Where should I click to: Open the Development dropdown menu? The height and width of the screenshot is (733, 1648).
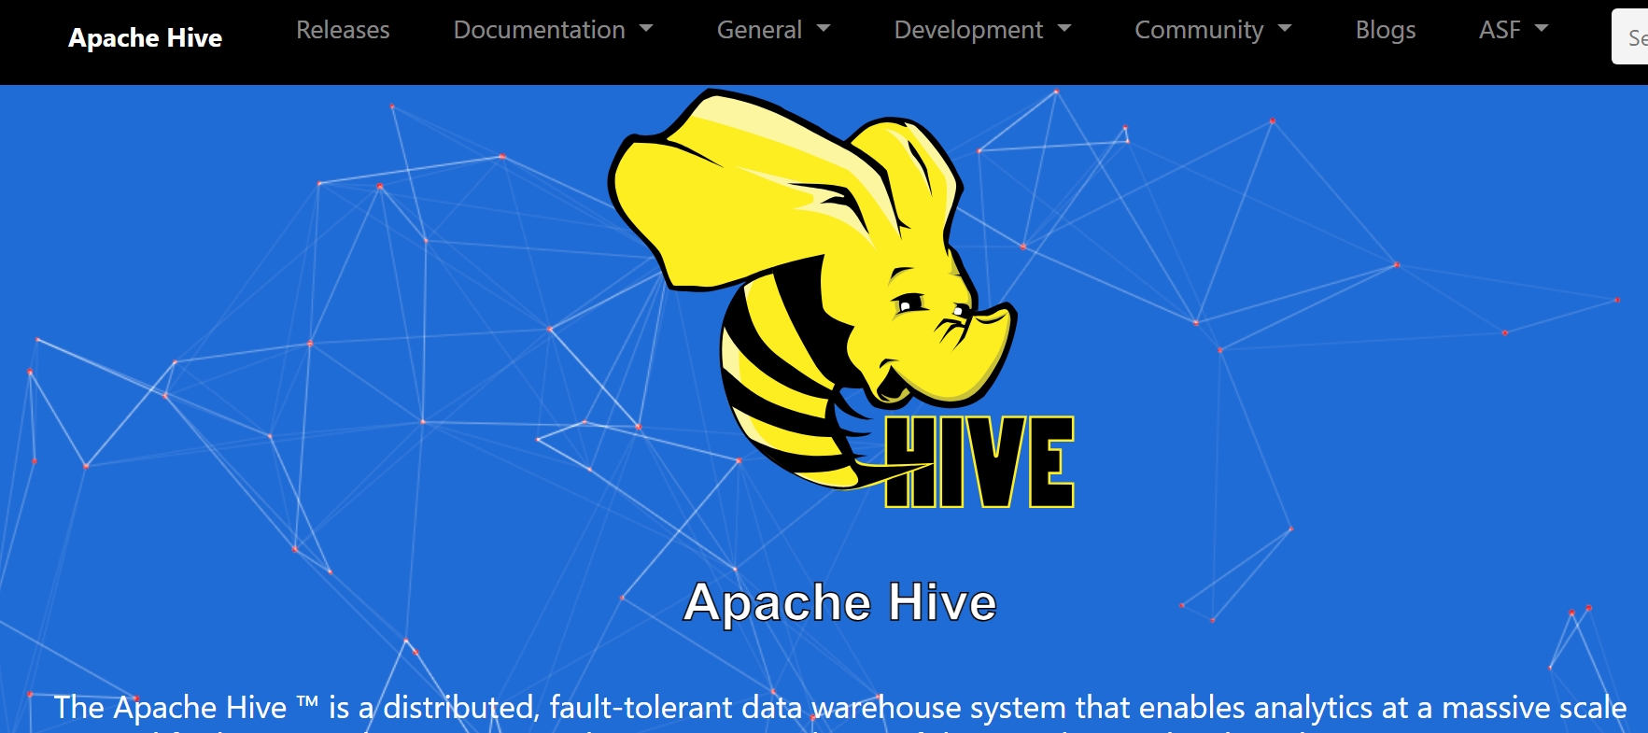click(982, 30)
